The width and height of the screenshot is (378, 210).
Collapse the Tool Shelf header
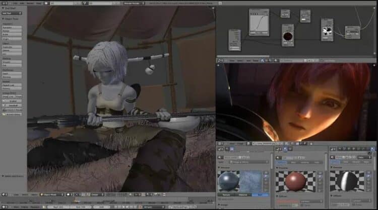click(9, 8)
